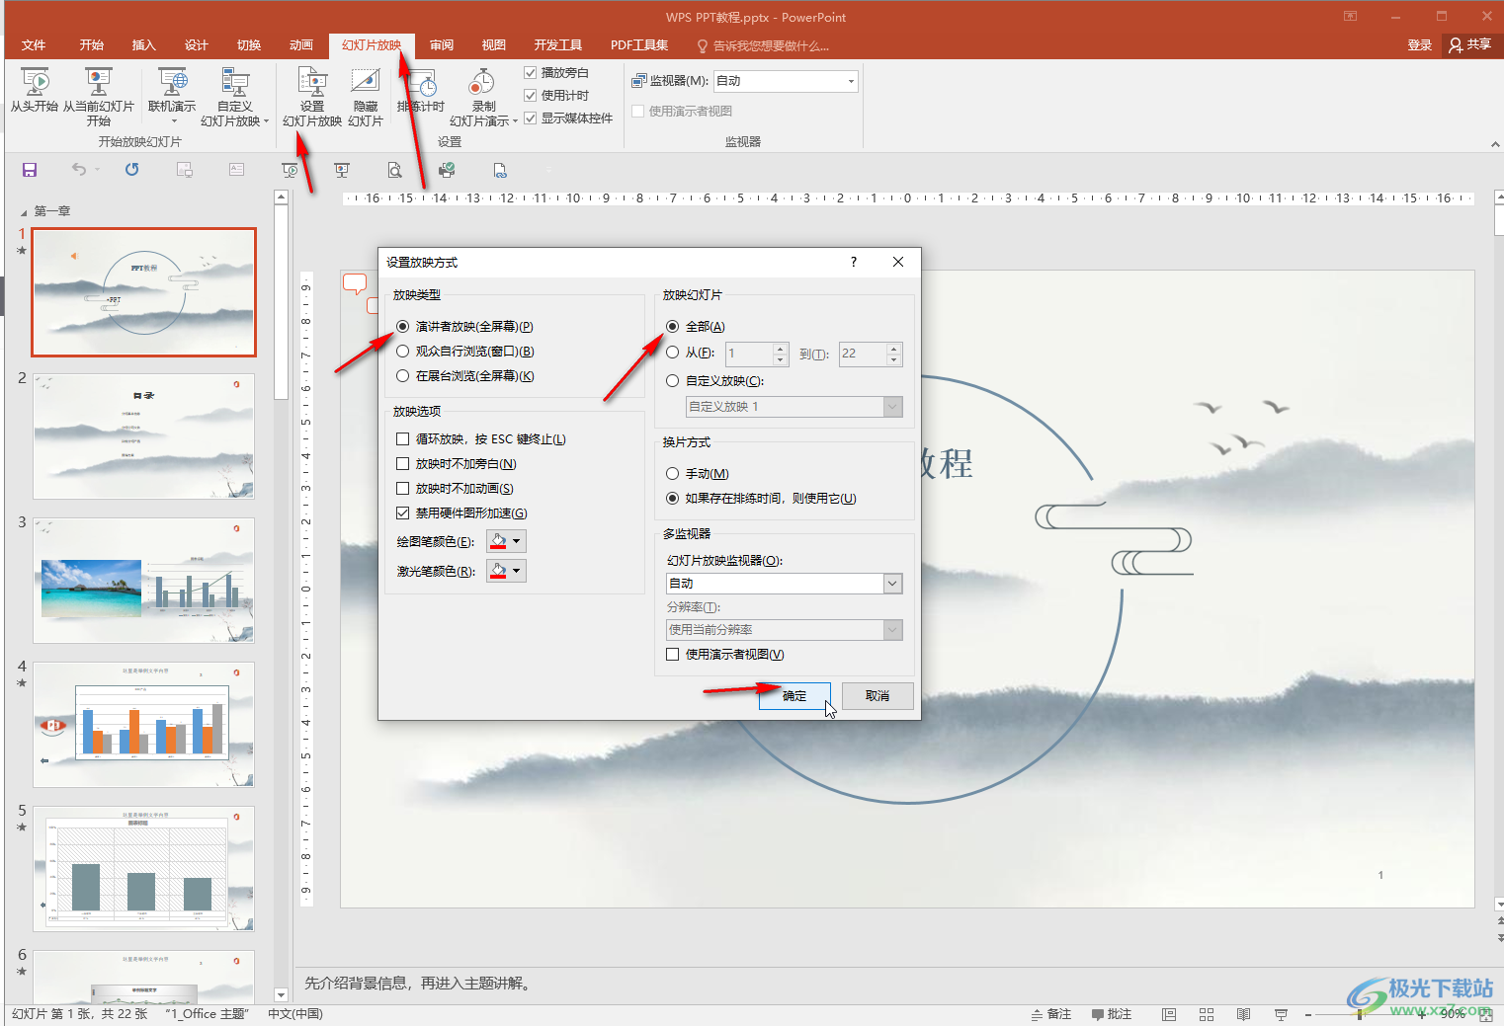1504x1026 pixels.
Task: Click the From Beginning slideshow icon
Action: click(35, 83)
